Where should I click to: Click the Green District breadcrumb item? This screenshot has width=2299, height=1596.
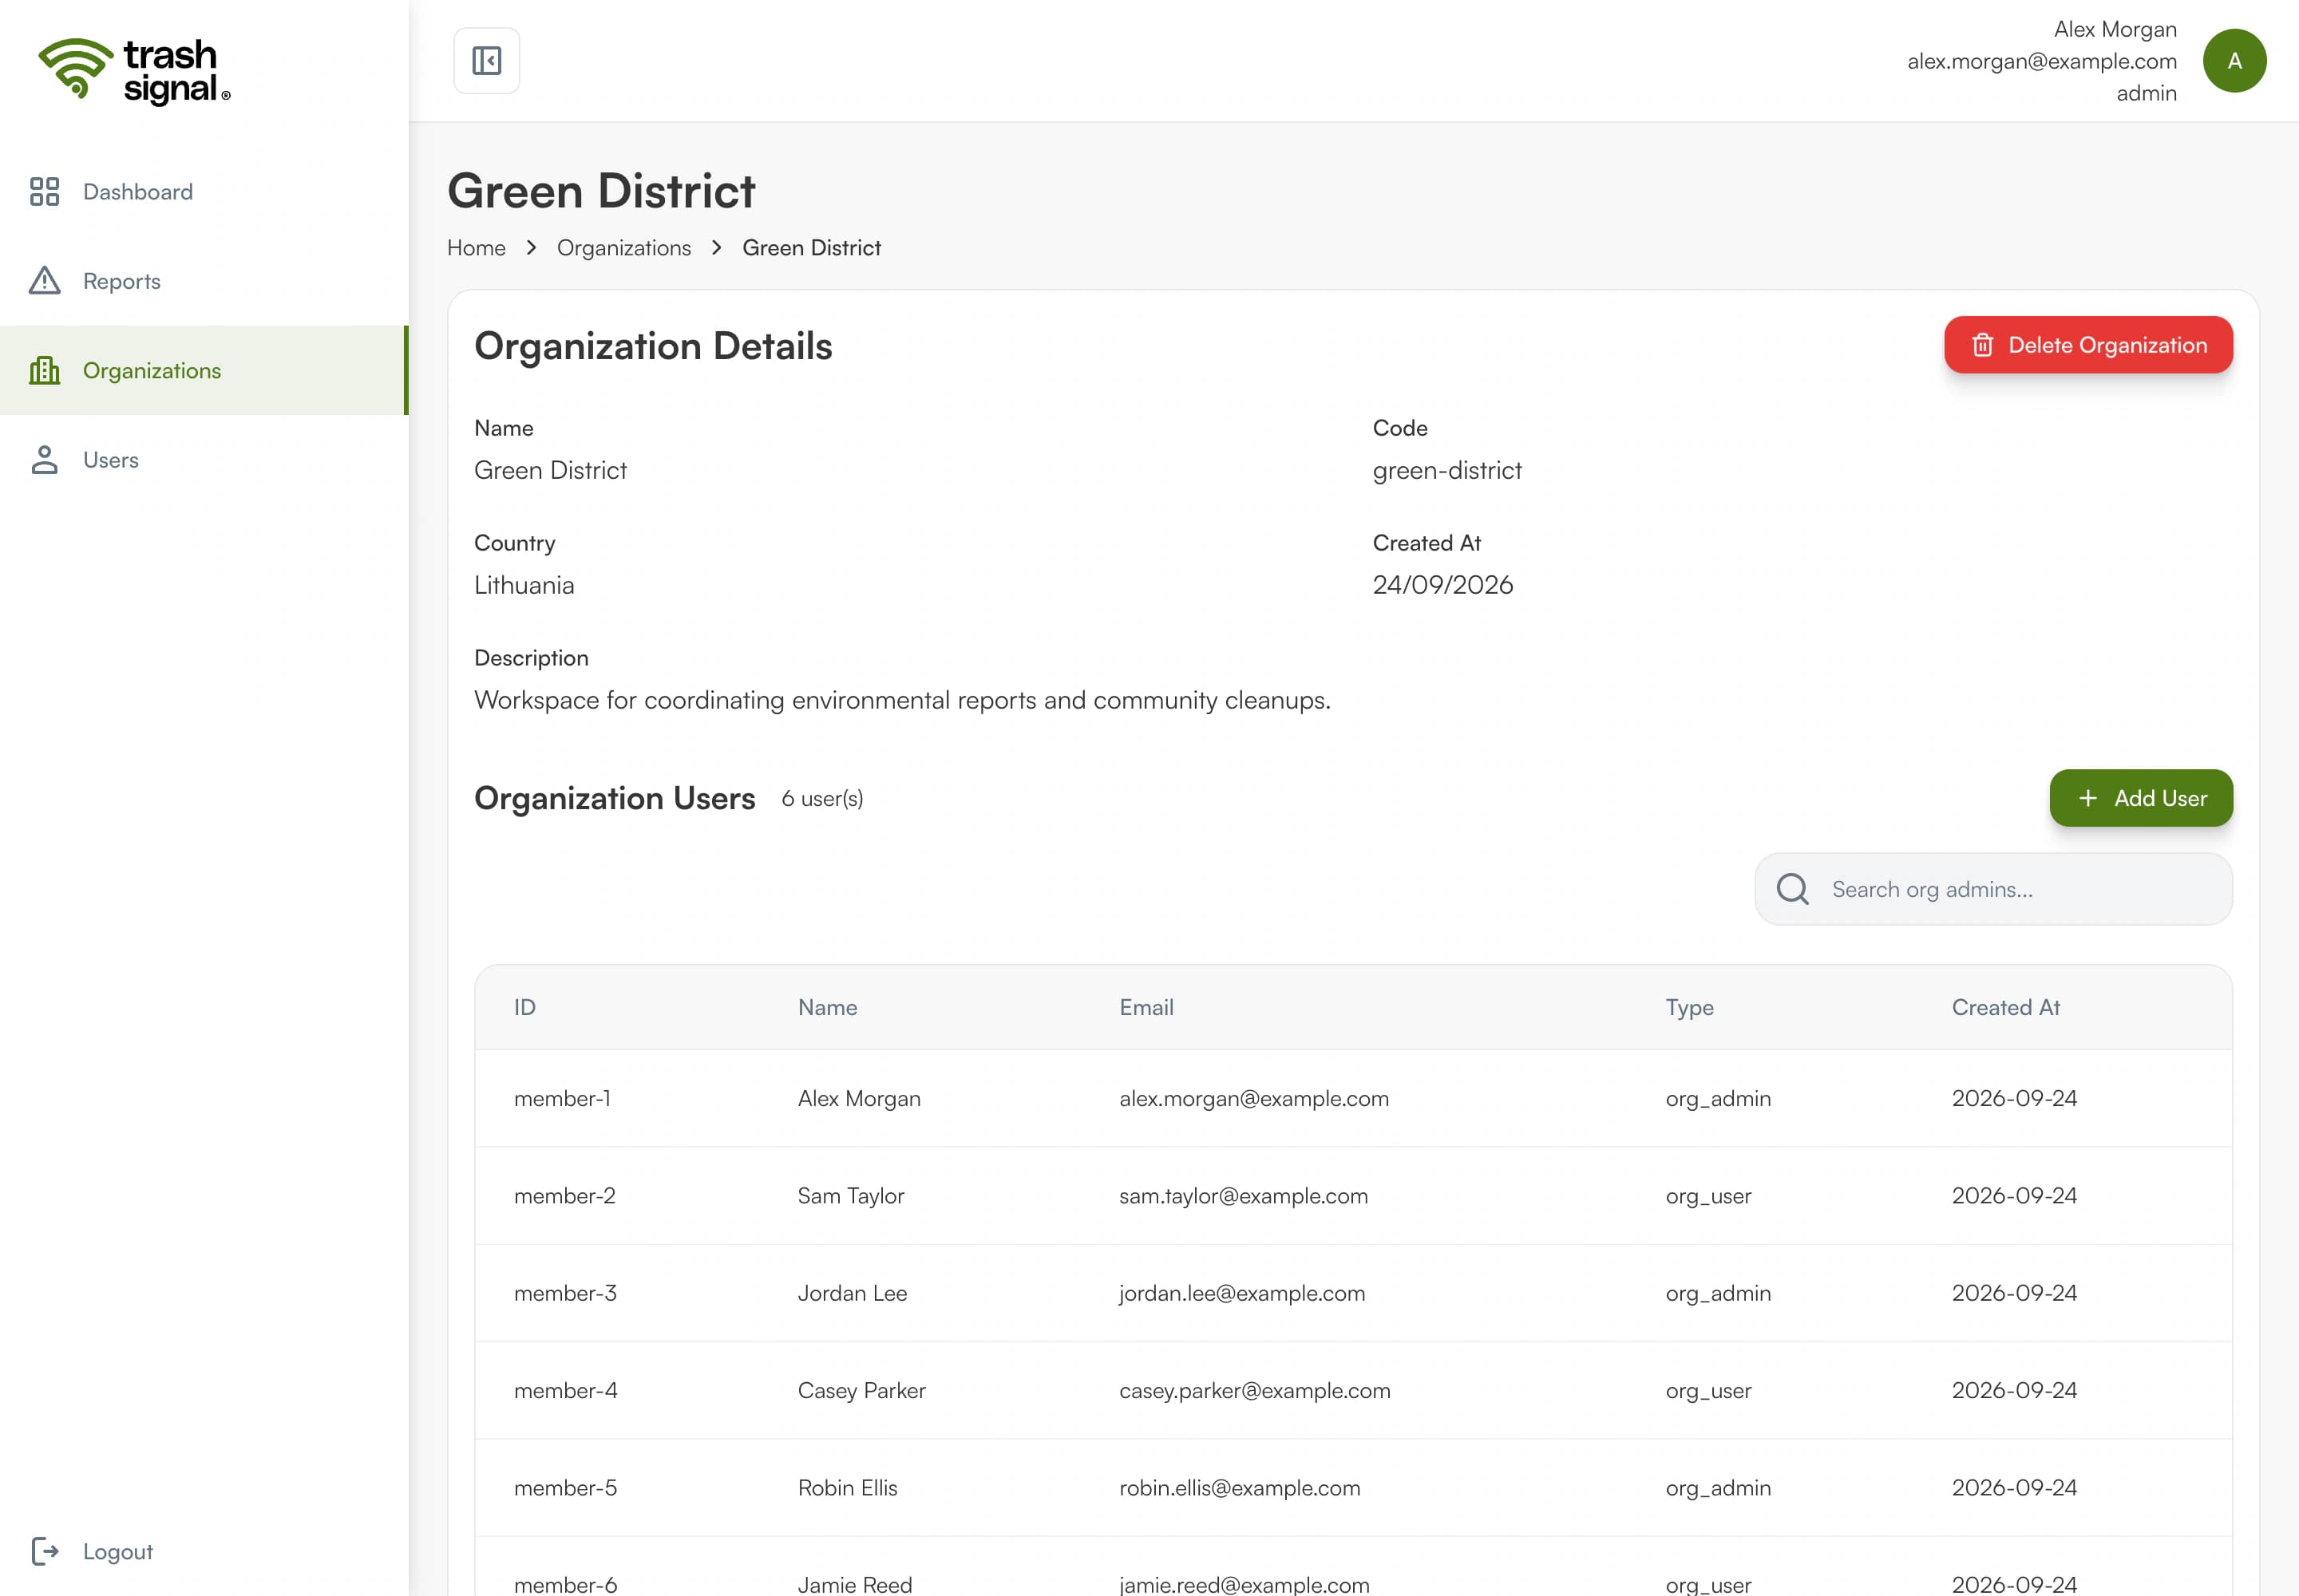click(811, 248)
